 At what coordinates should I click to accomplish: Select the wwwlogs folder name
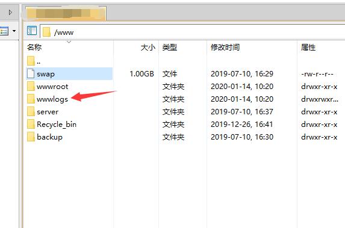(52, 99)
